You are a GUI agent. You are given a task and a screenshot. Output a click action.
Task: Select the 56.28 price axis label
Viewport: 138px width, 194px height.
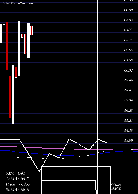coord(129,110)
